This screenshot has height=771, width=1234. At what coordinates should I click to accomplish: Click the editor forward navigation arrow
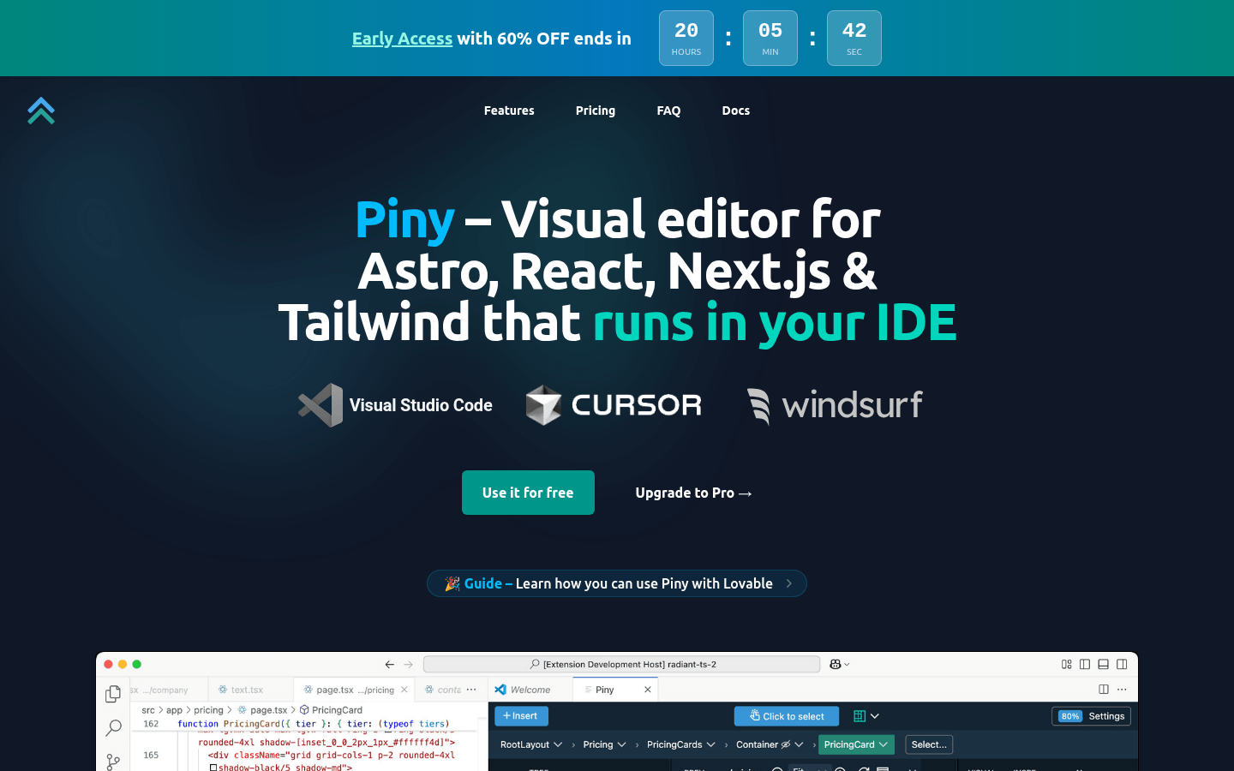409,664
